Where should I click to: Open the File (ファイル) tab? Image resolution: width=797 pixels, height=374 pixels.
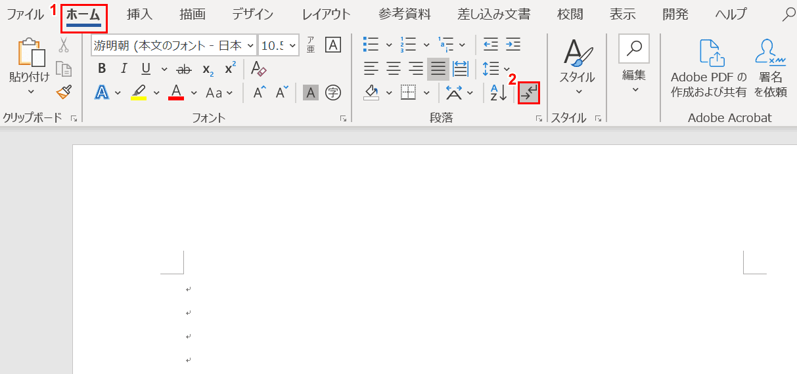[25, 14]
